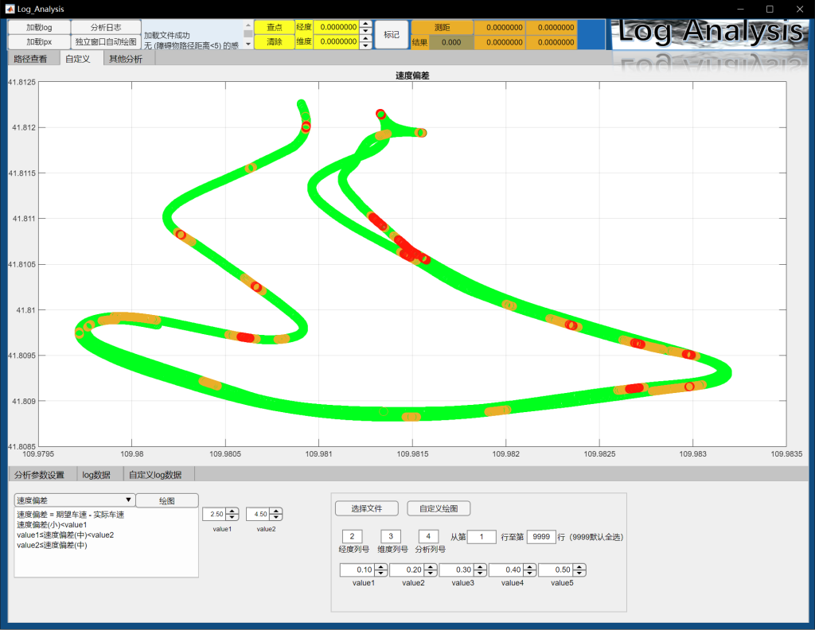The image size is (815, 630).
Task: Switch to the 路径查看 tab
Action: point(30,59)
